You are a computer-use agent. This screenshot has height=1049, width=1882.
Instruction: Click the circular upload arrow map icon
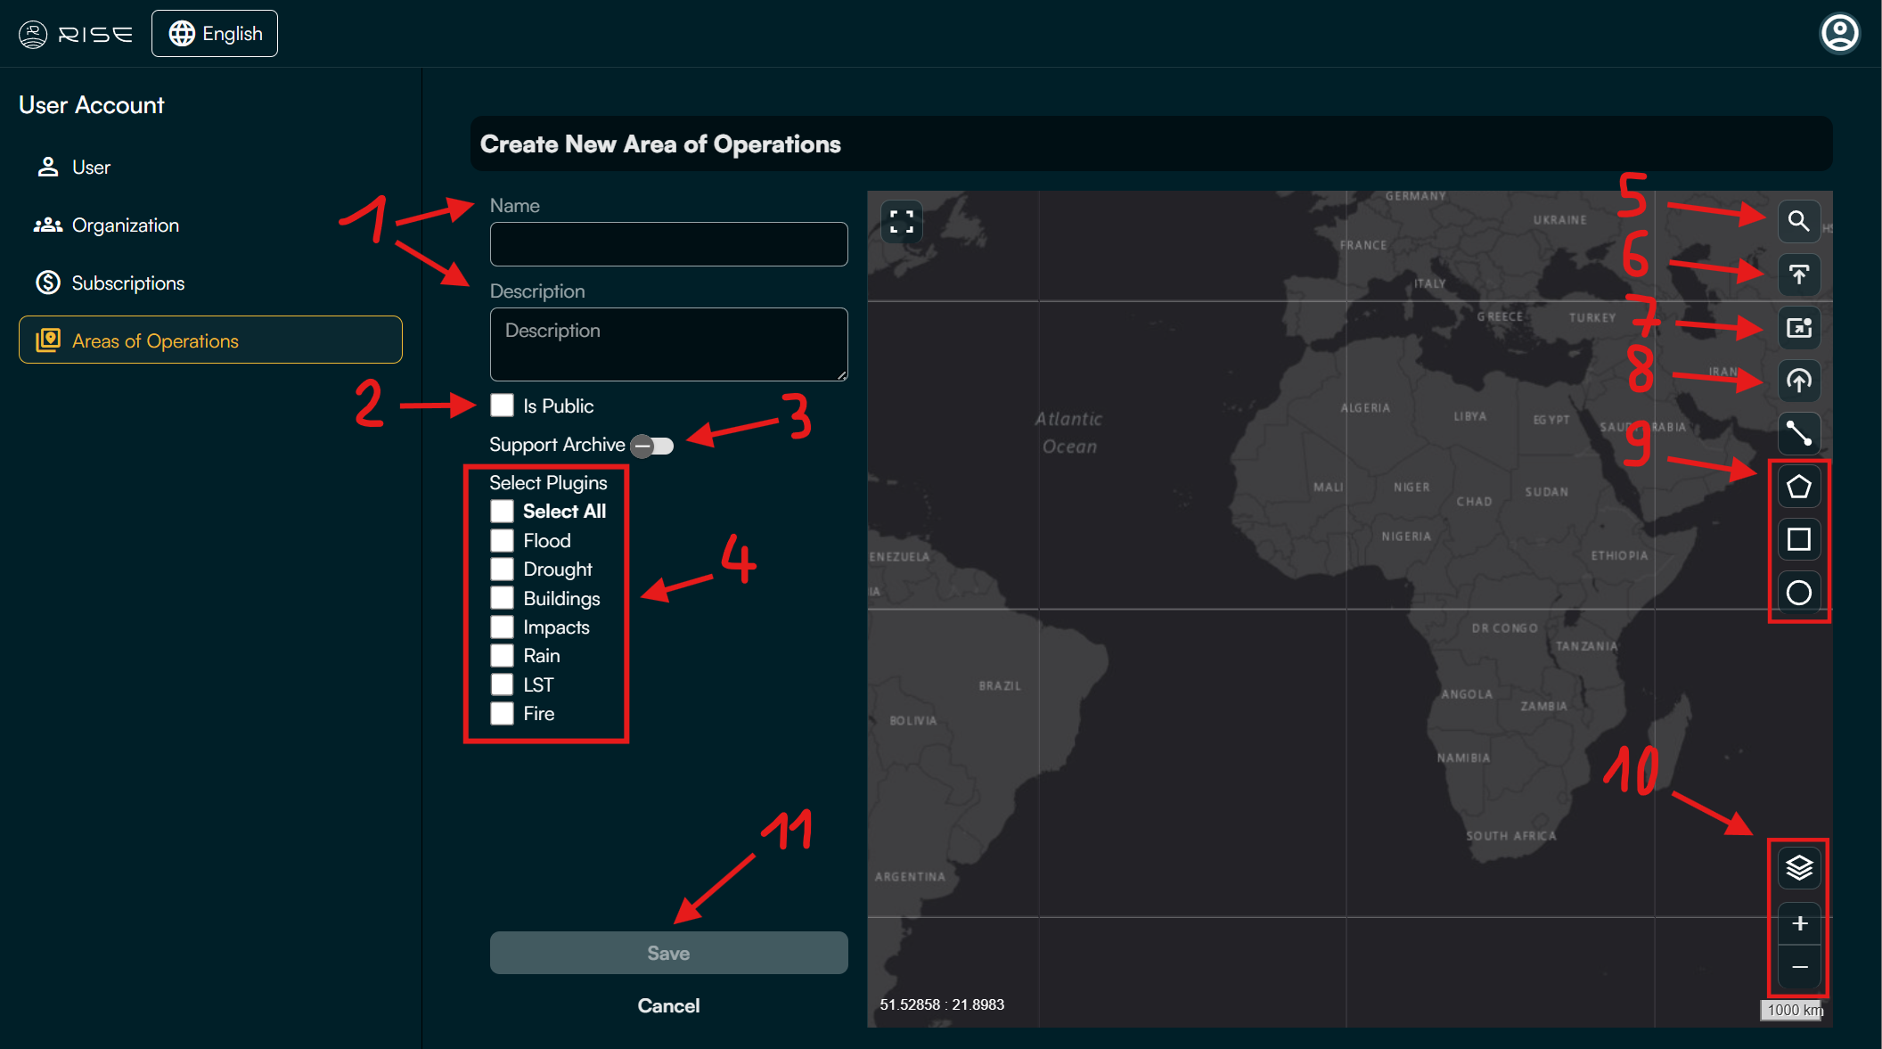click(1798, 381)
